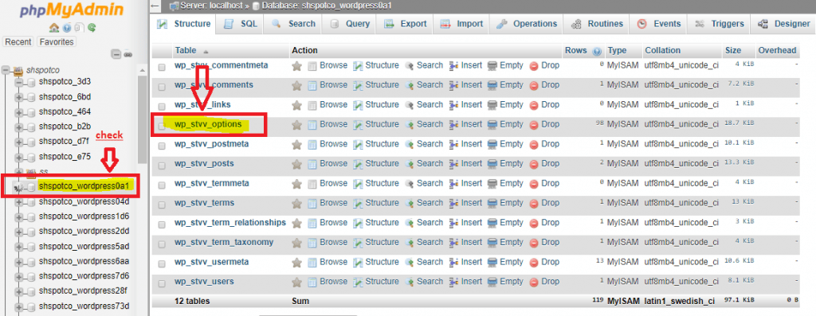
Task: Expand shspotco_wordpress04d in the tree
Action: pyautogui.click(x=19, y=201)
